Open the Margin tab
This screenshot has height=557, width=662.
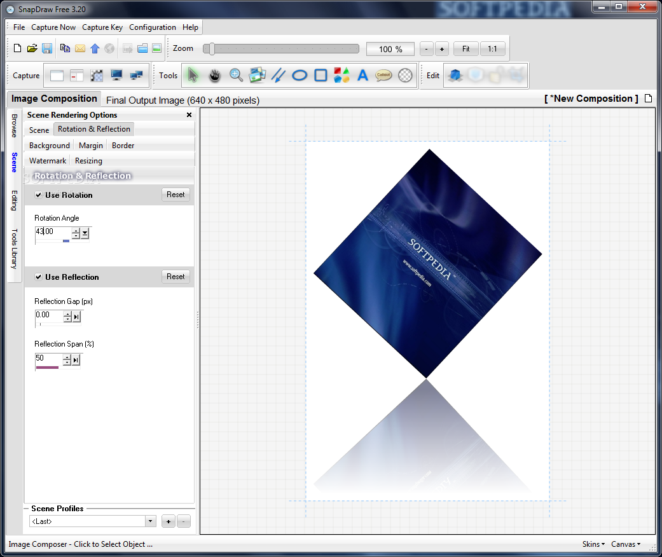click(x=91, y=145)
